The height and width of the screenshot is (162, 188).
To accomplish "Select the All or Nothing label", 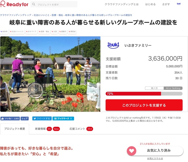I will pyautogui.click(x=173, y=88).
